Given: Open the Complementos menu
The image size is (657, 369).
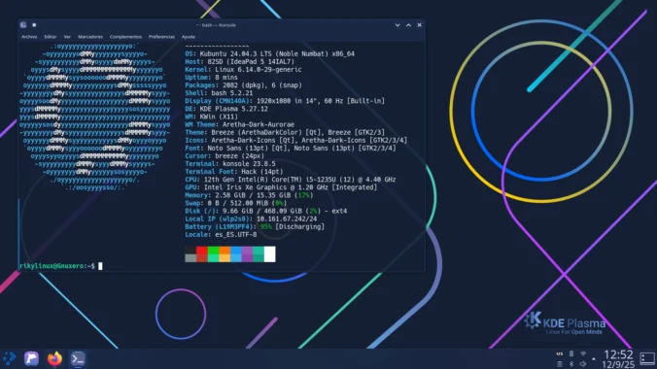Looking at the screenshot, I should point(125,37).
